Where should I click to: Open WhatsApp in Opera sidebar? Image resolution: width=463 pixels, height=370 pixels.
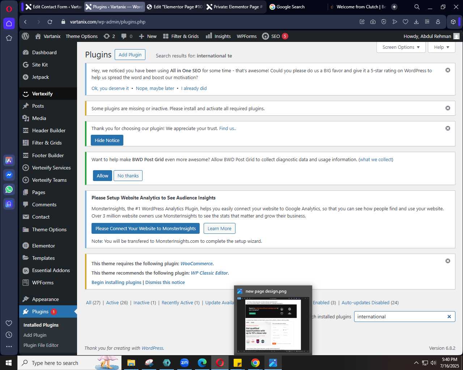click(x=9, y=189)
